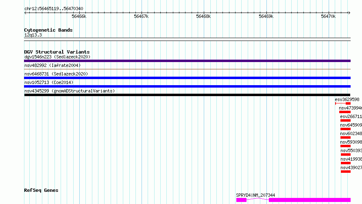This screenshot has height=204, width=362.
Task: Open the SPRYD4|NM_207344 gene label
Action: pyautogui.click(x=255, y=195)
